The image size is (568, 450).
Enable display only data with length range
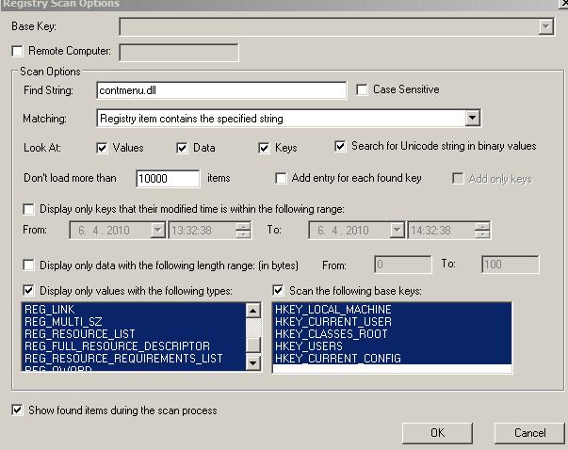(29, 265)
